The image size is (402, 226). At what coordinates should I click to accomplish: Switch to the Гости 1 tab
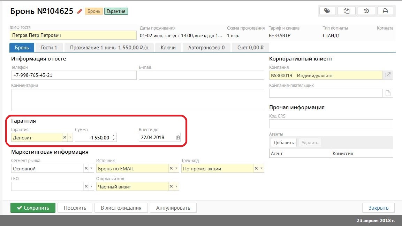[49, 48]
